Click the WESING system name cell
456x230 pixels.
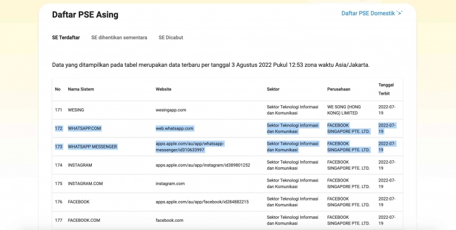point(76,110)
